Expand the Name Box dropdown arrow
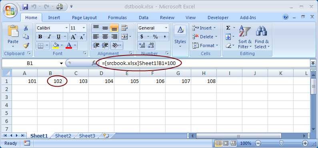 click(x=61, y=63)
